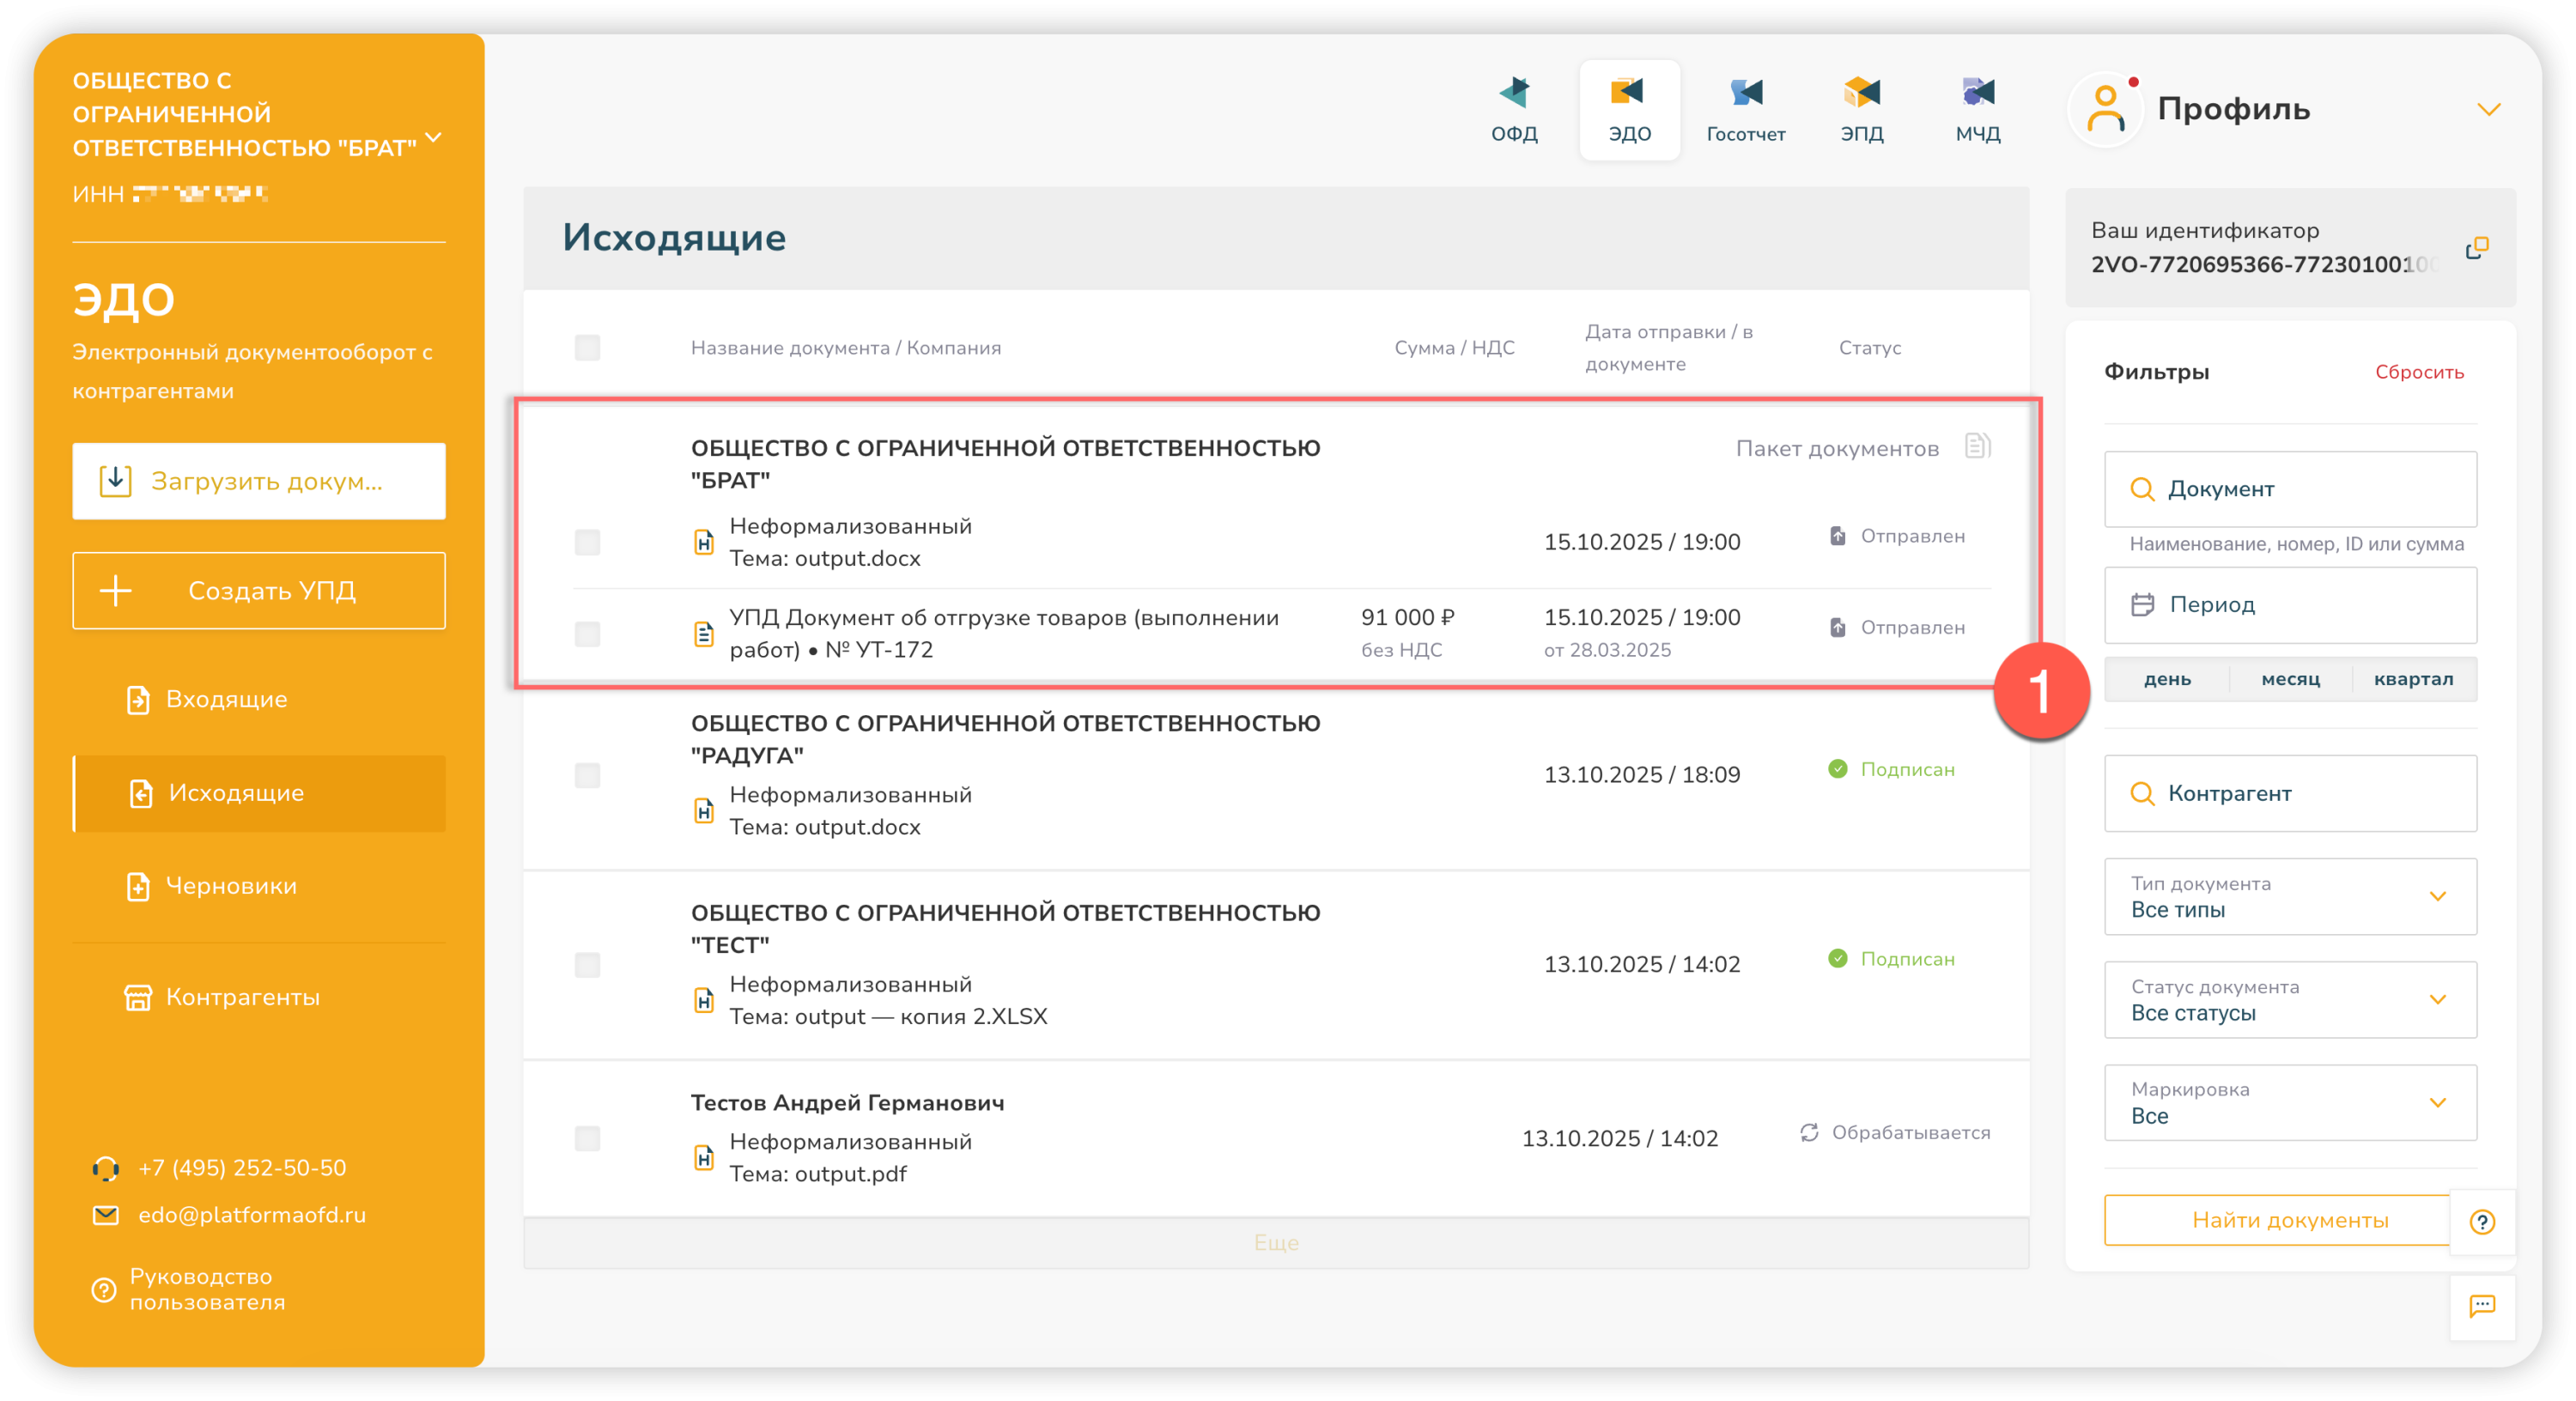The height and width of the screenshot is (1401, 2576).
Task: Click the Найти документы button
Action: (x=2289, y=1220)
